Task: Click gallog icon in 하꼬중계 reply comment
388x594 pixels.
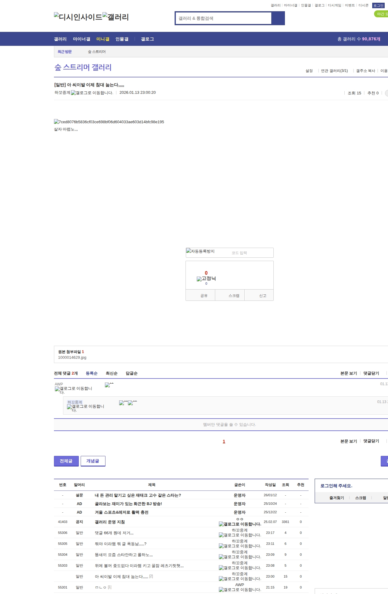Action: [x=69, y=407]
